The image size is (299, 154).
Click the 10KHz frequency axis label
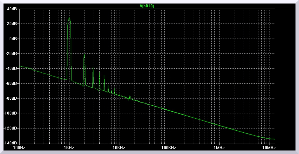pos(119,148)
